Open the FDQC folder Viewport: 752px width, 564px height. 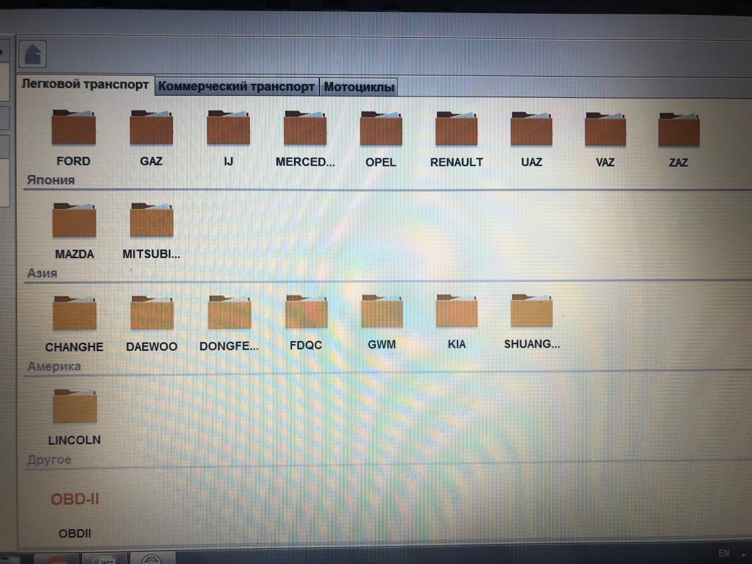click(x=306, y=311)
